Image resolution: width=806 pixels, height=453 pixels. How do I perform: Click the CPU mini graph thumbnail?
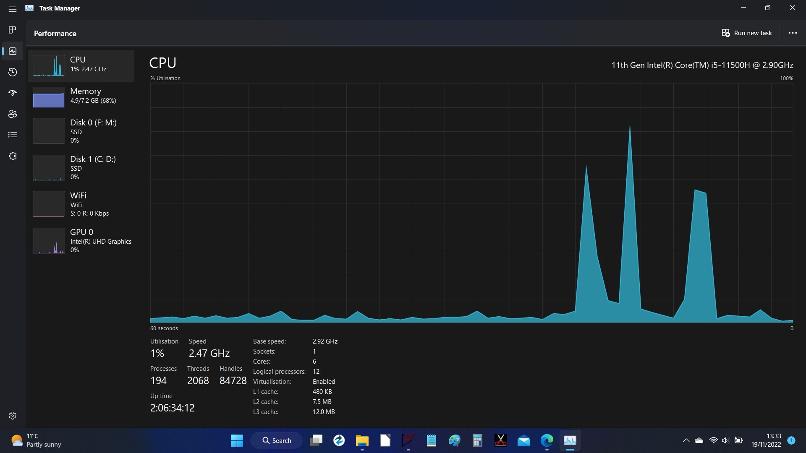49,66
